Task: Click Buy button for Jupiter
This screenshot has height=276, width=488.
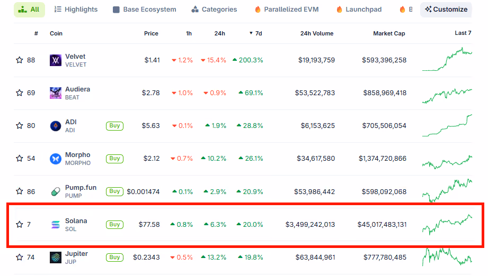Action: click(x=114, y=257)
